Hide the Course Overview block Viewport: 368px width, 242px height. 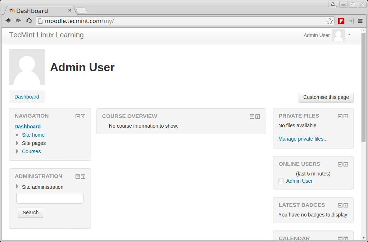coord(252,117)
